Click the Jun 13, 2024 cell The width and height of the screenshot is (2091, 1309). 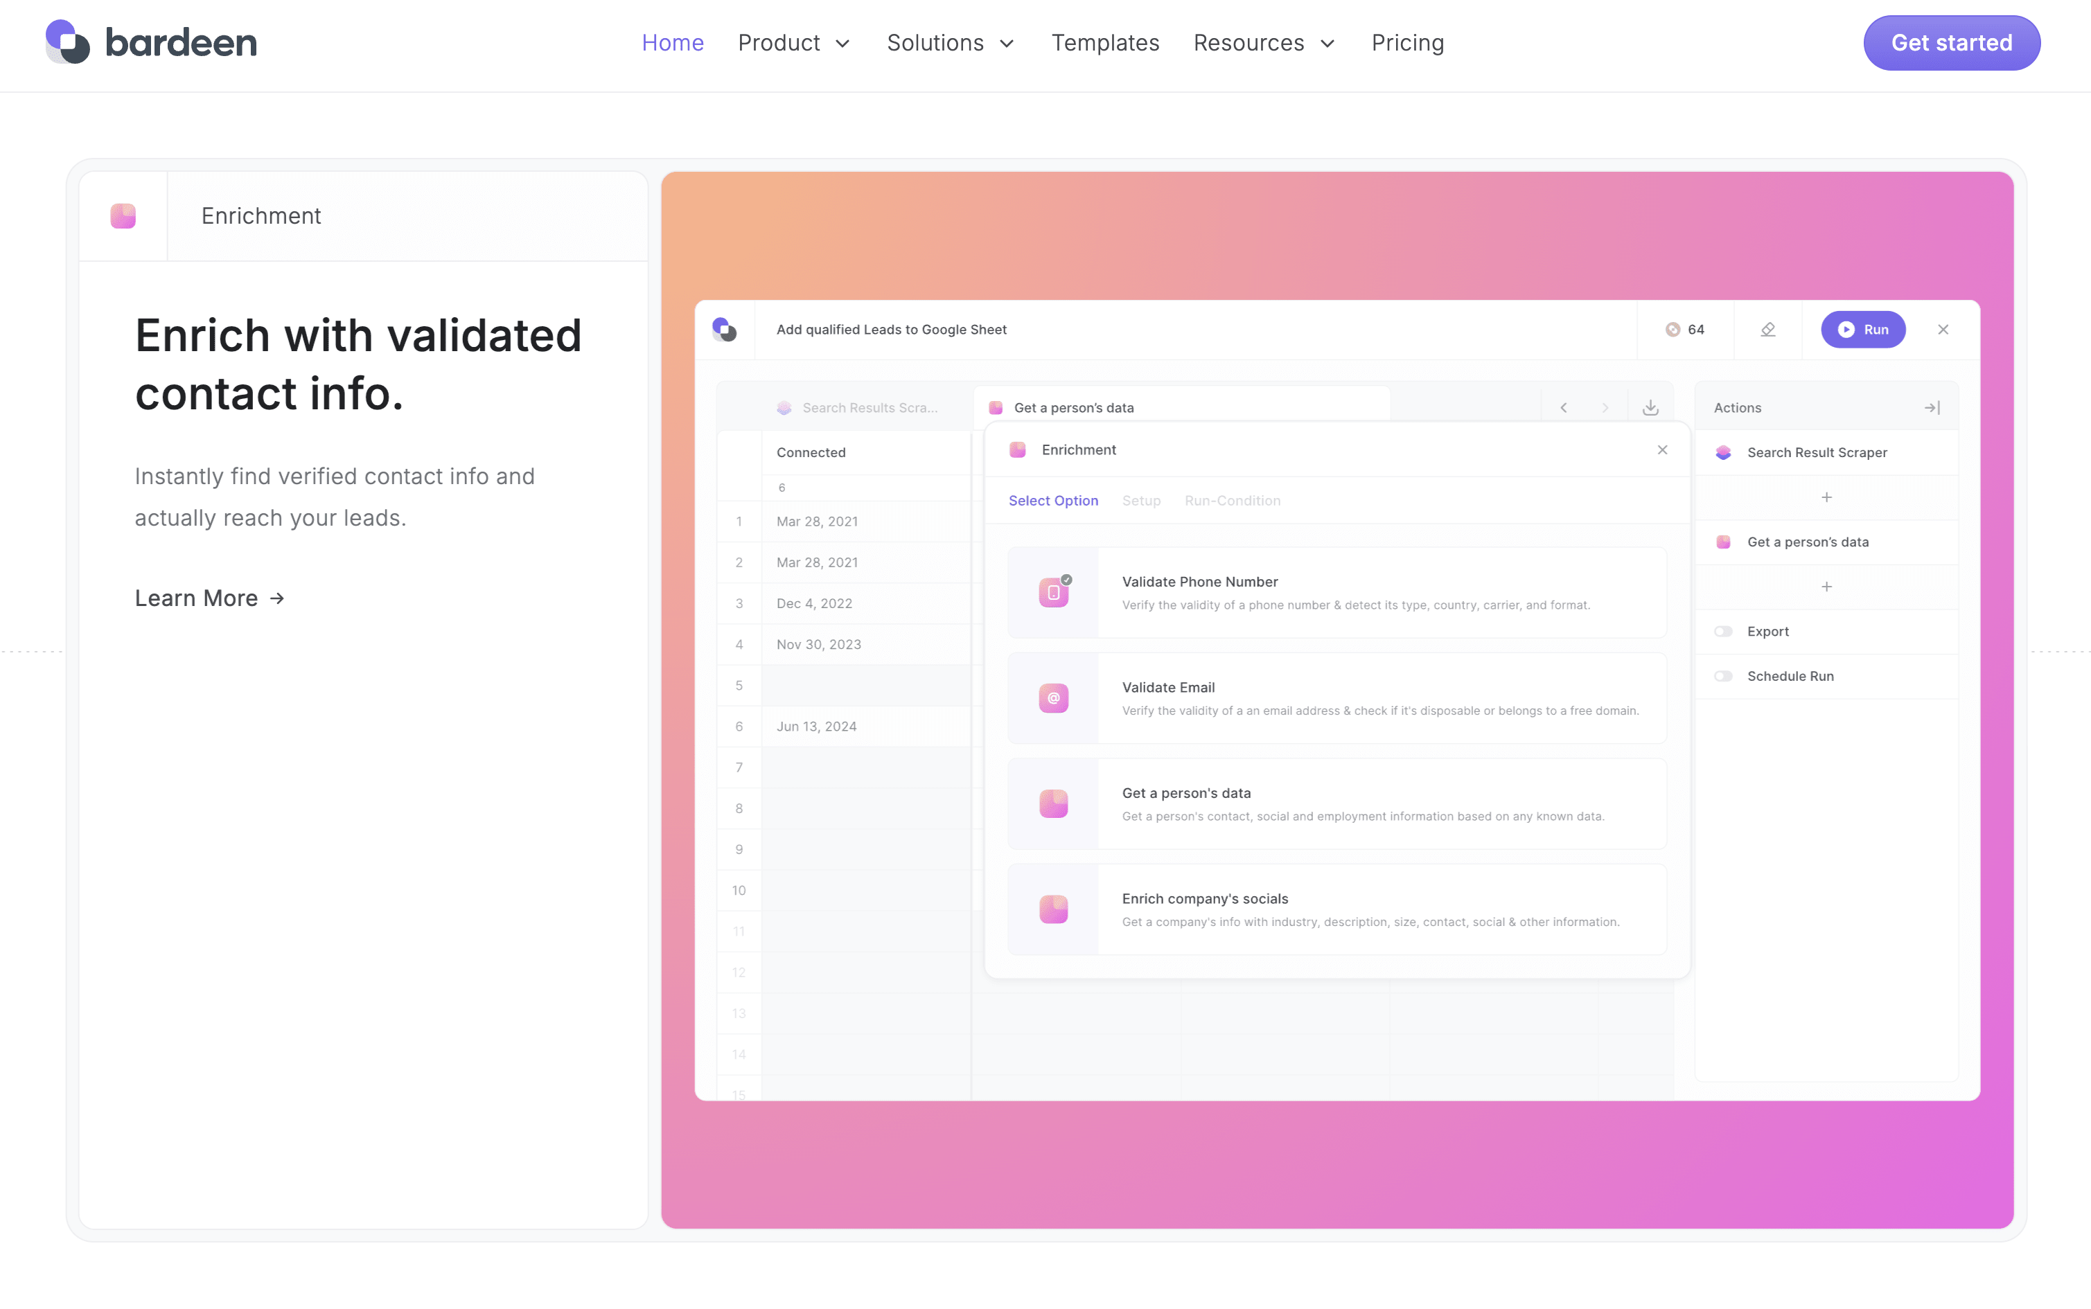tap(866, 727)
